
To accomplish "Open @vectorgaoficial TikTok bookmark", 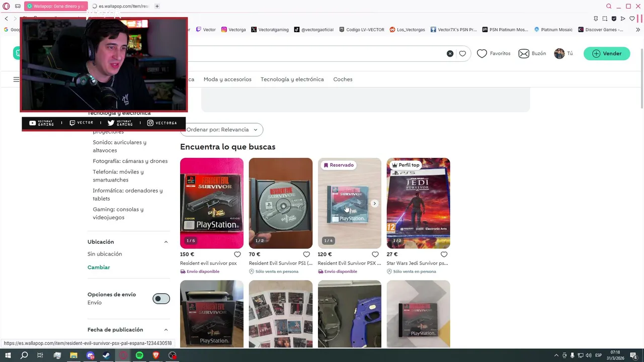I will pos(314,30).
